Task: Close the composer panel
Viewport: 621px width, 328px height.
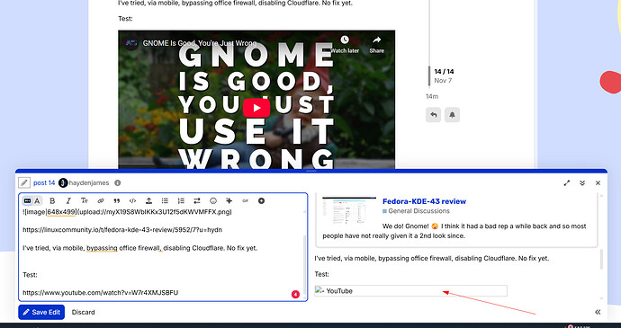Action: 598,182
